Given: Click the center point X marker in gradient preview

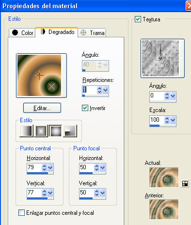Looking at the screenshot, I should (51, 87).
